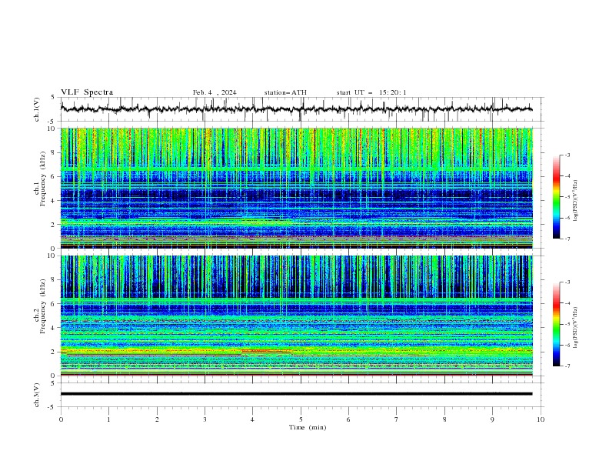
Task: Click the ch.1 colorbar "-3" tick value
Action: 567,155
